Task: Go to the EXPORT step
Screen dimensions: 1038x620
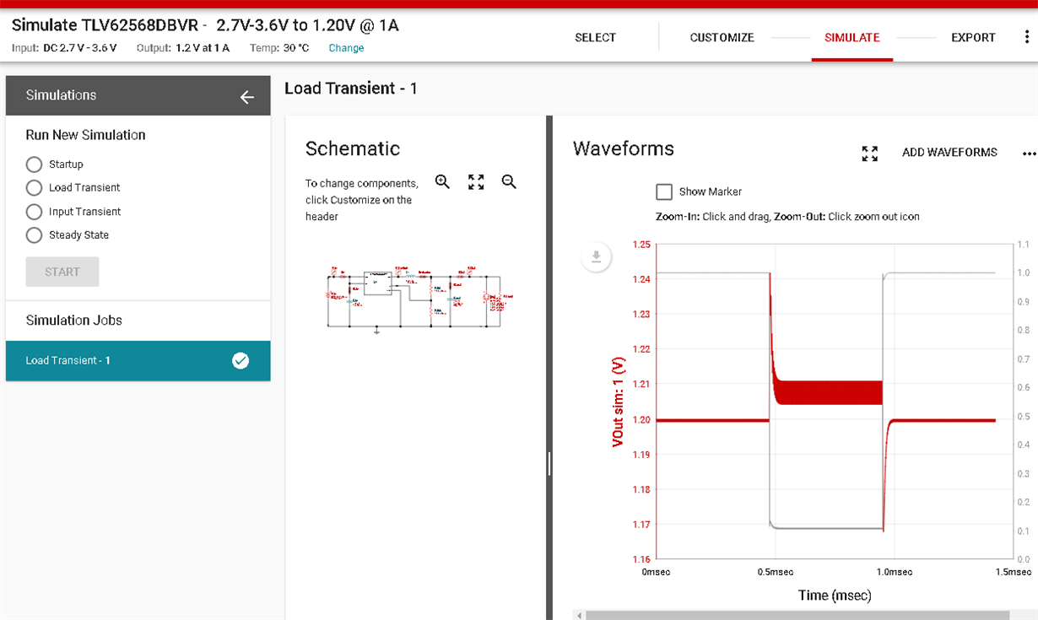Action: (x=974, y=38)
